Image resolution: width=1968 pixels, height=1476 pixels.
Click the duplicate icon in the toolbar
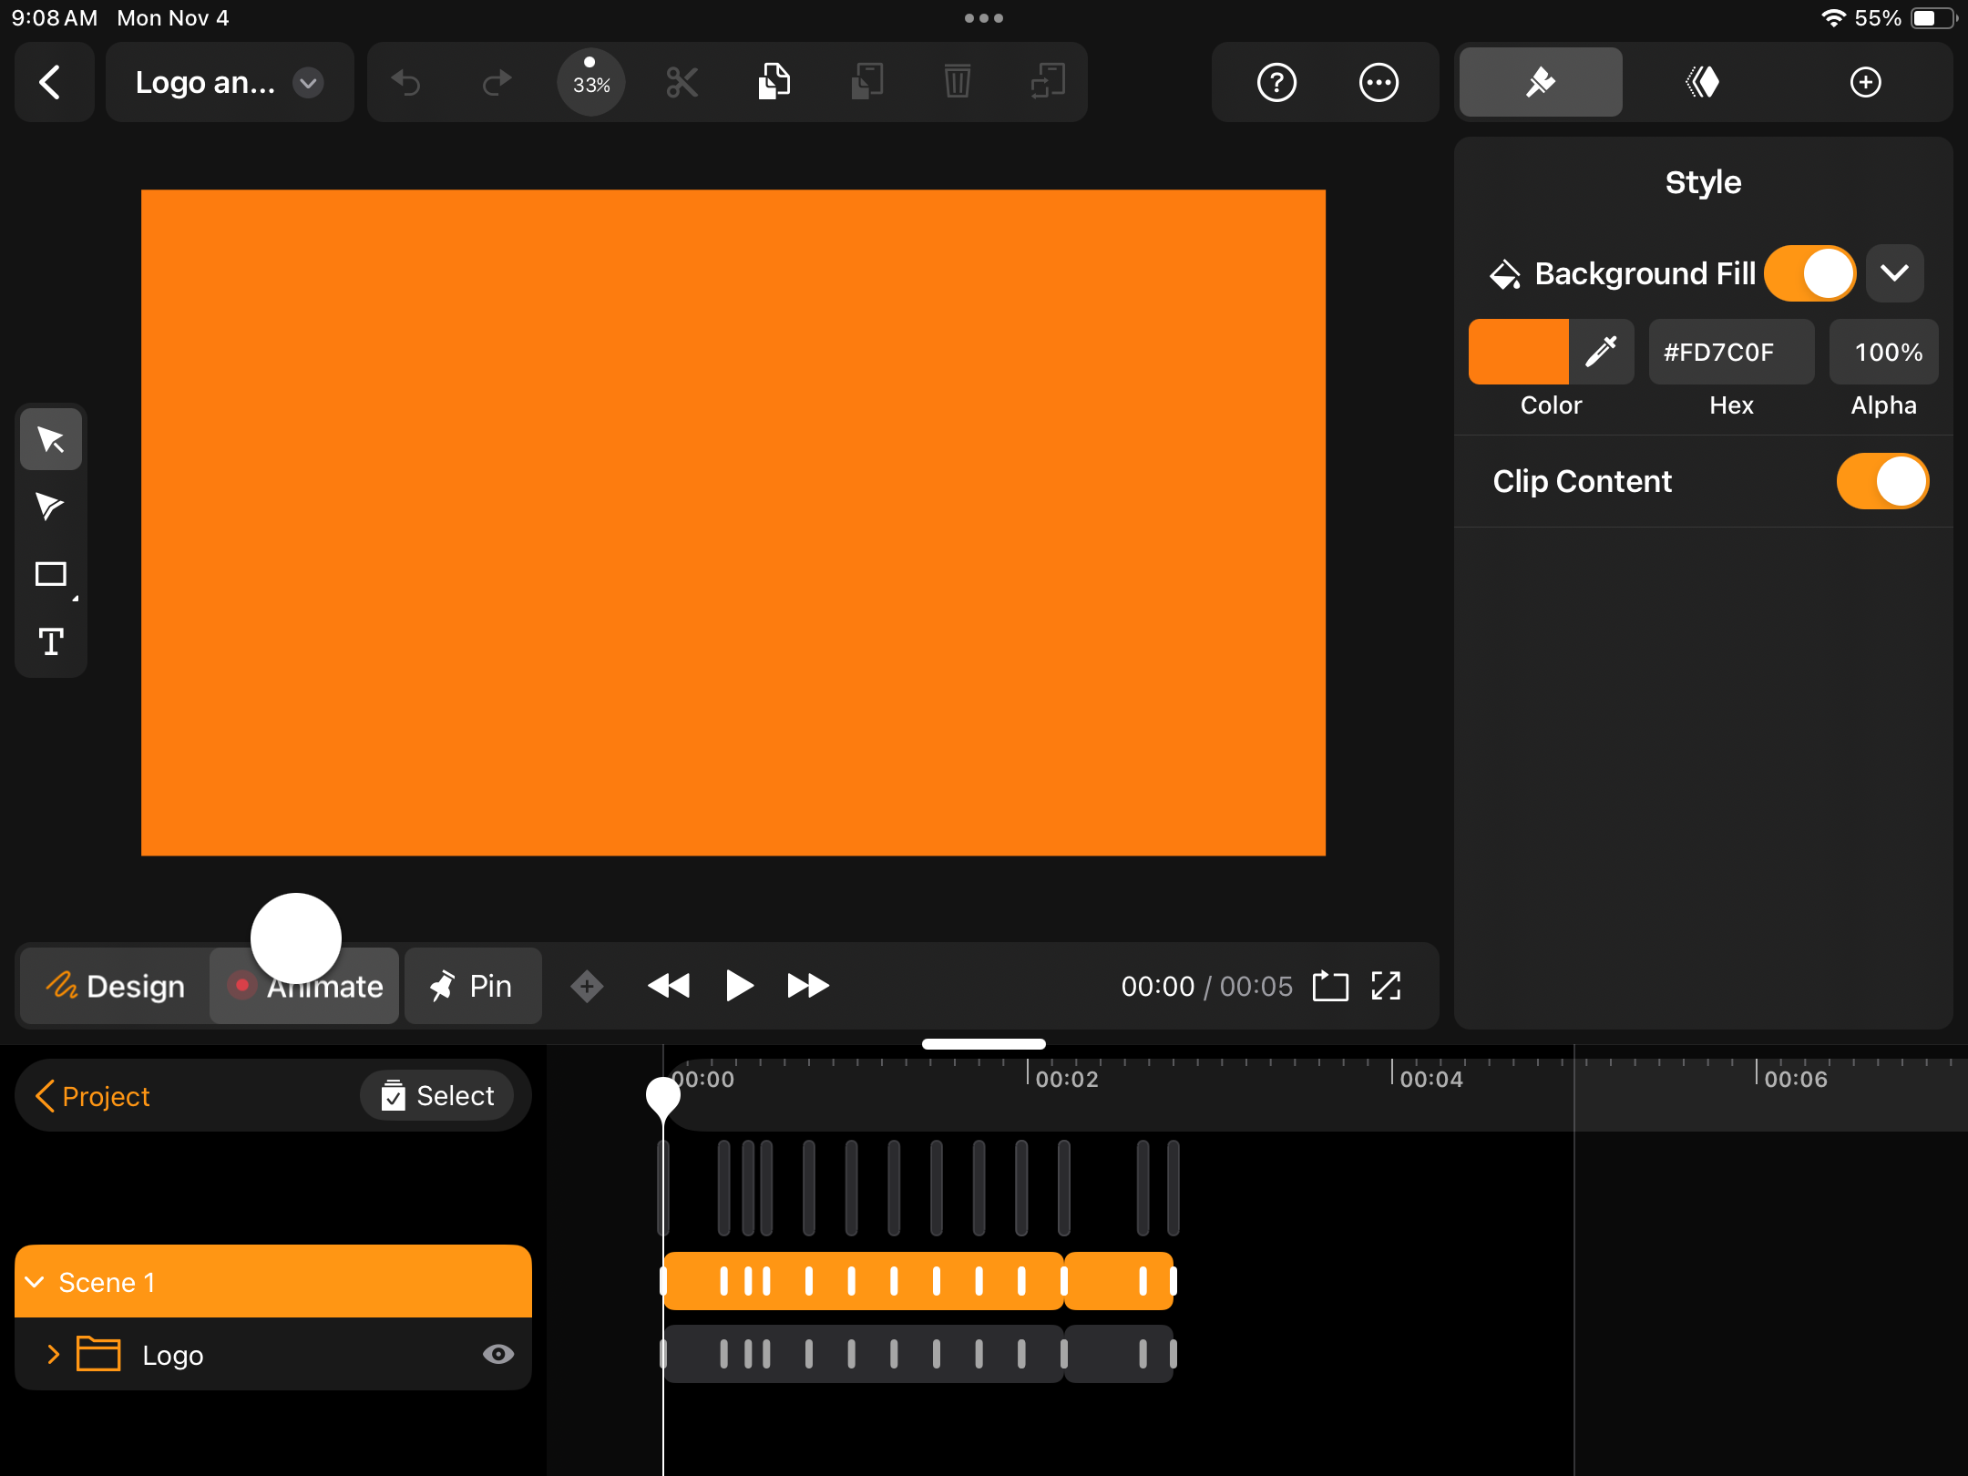pyautogui.click(x=1048, y=82)
